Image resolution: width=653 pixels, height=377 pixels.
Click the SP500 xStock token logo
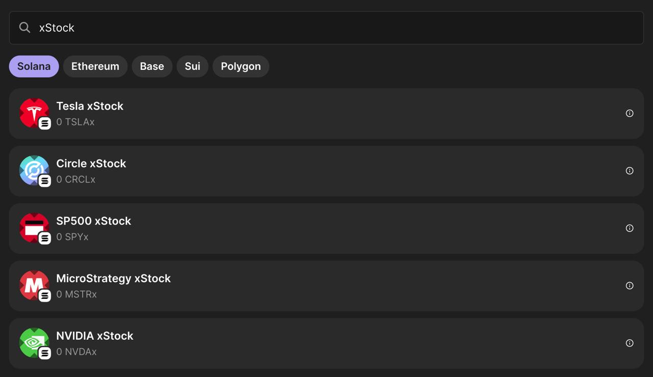[x=34, y=228]
